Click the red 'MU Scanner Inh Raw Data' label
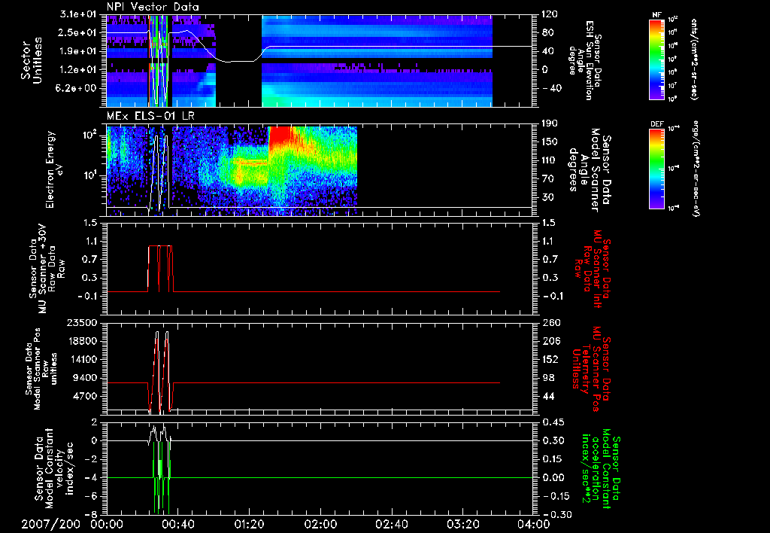 coord(591,269)
